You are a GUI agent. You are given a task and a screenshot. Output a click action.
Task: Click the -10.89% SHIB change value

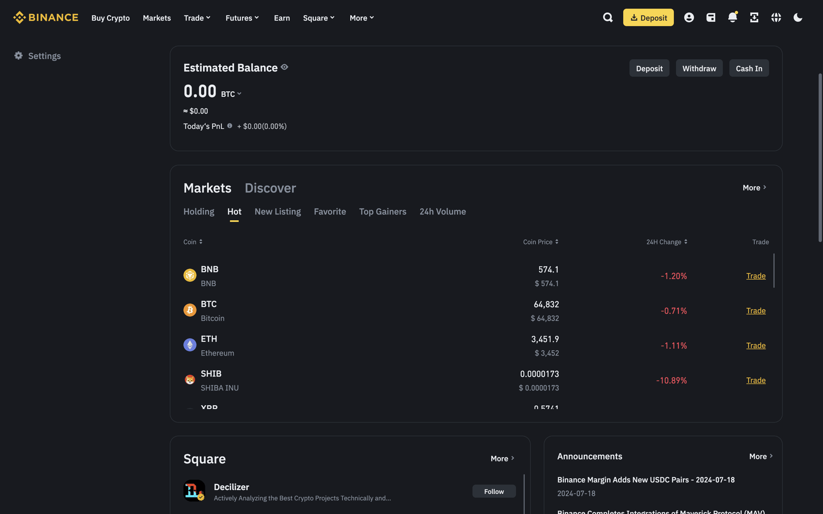[671, 380]
